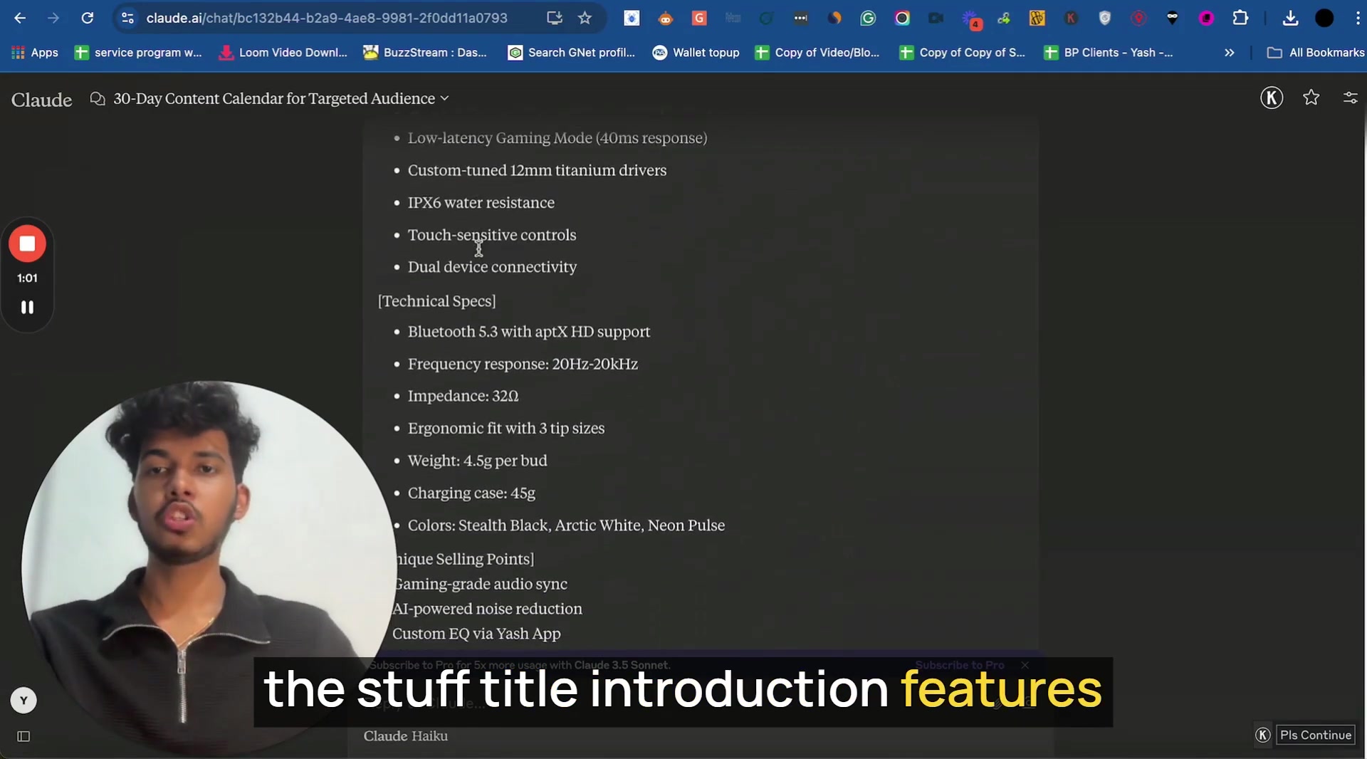
Task: Open the Chrome profile avatar
Action: (1324, 18)
